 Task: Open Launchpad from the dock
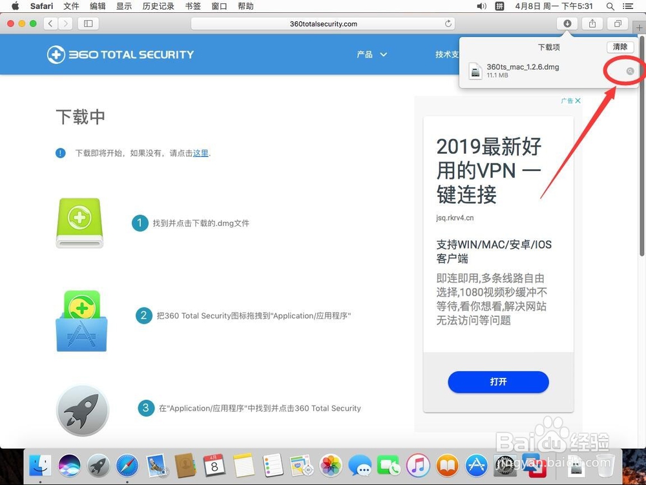pos(98,465)
